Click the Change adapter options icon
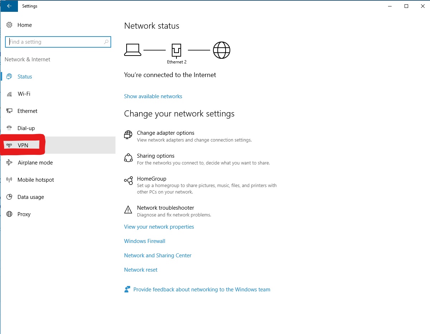The image size is (430, 334). tap(128, 135)
